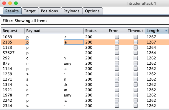This screenshot has width=169, height=110.
Task: Click length 1264 of request 1123
Action: 151,47
